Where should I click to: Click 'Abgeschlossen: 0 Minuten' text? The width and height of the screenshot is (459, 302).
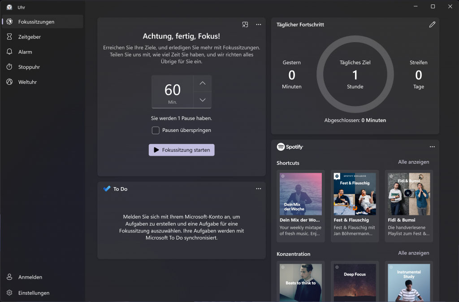point(355,120)
